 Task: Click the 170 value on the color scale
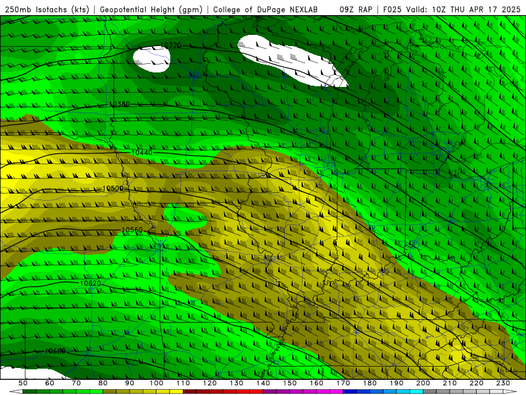click(343, 383)
